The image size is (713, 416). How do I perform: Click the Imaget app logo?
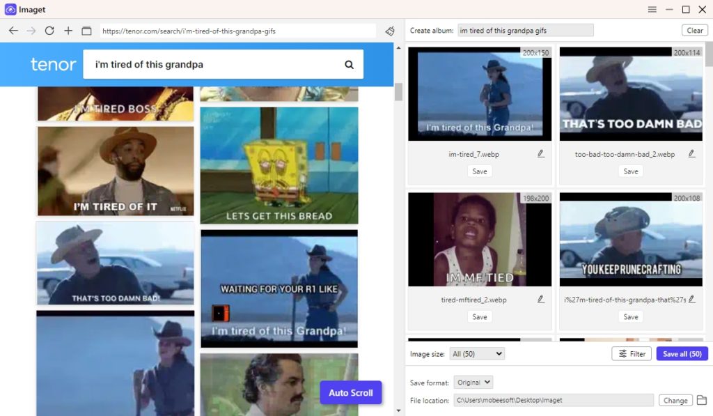10,9
